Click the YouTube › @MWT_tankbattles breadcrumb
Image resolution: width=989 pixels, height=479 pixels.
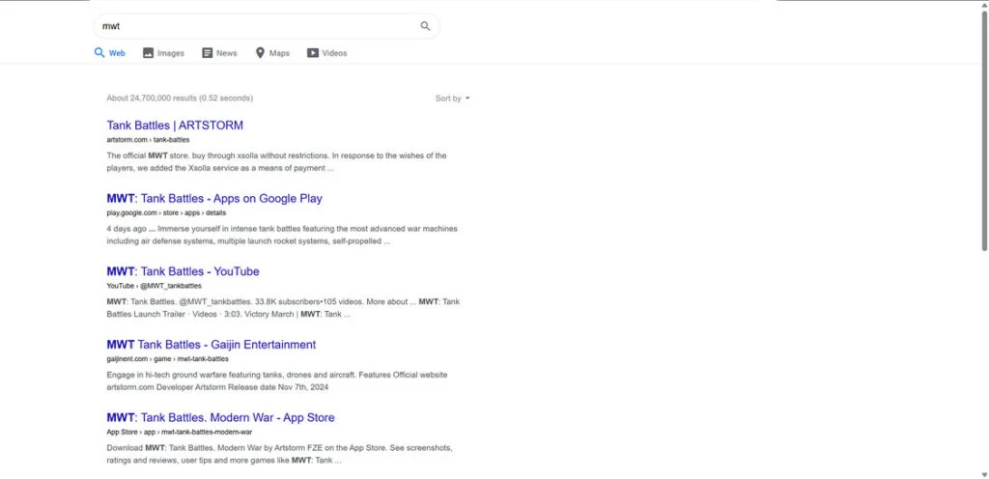click(x=154, y=286)
